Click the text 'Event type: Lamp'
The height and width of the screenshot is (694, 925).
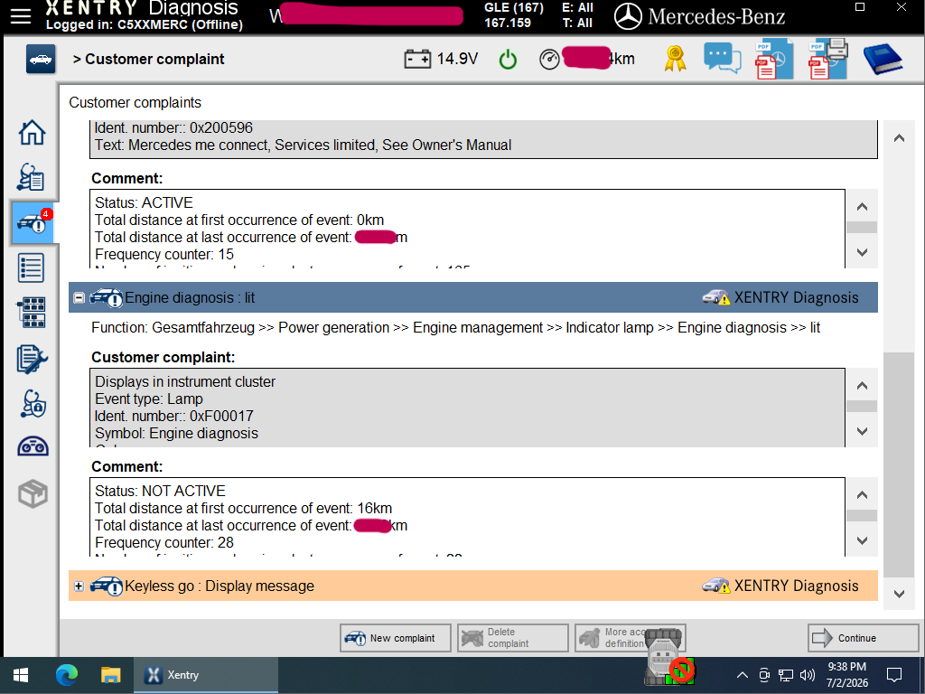pos(149,399)
